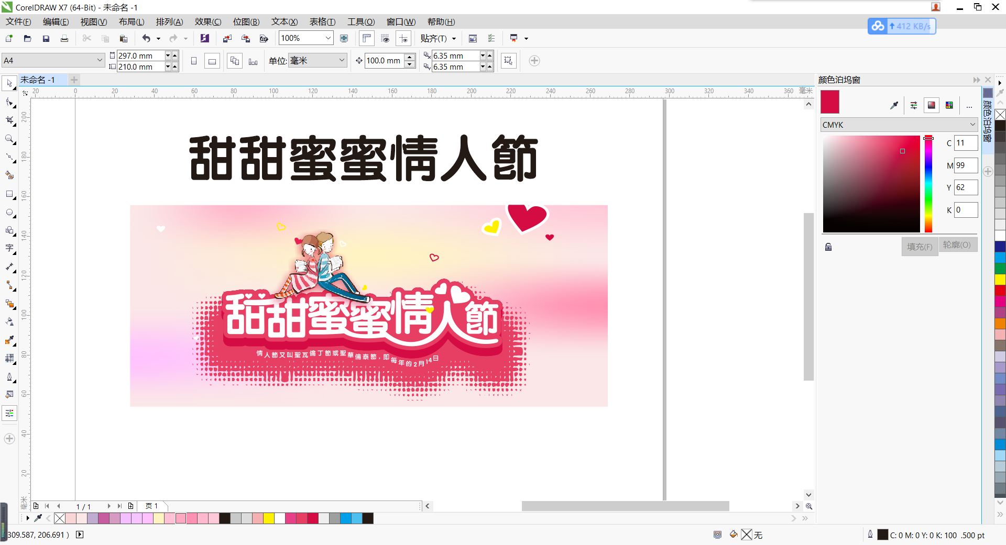Screen dimensions: 1006x545
Task: Toggle landscape page orientation
Action: point(212,61)
